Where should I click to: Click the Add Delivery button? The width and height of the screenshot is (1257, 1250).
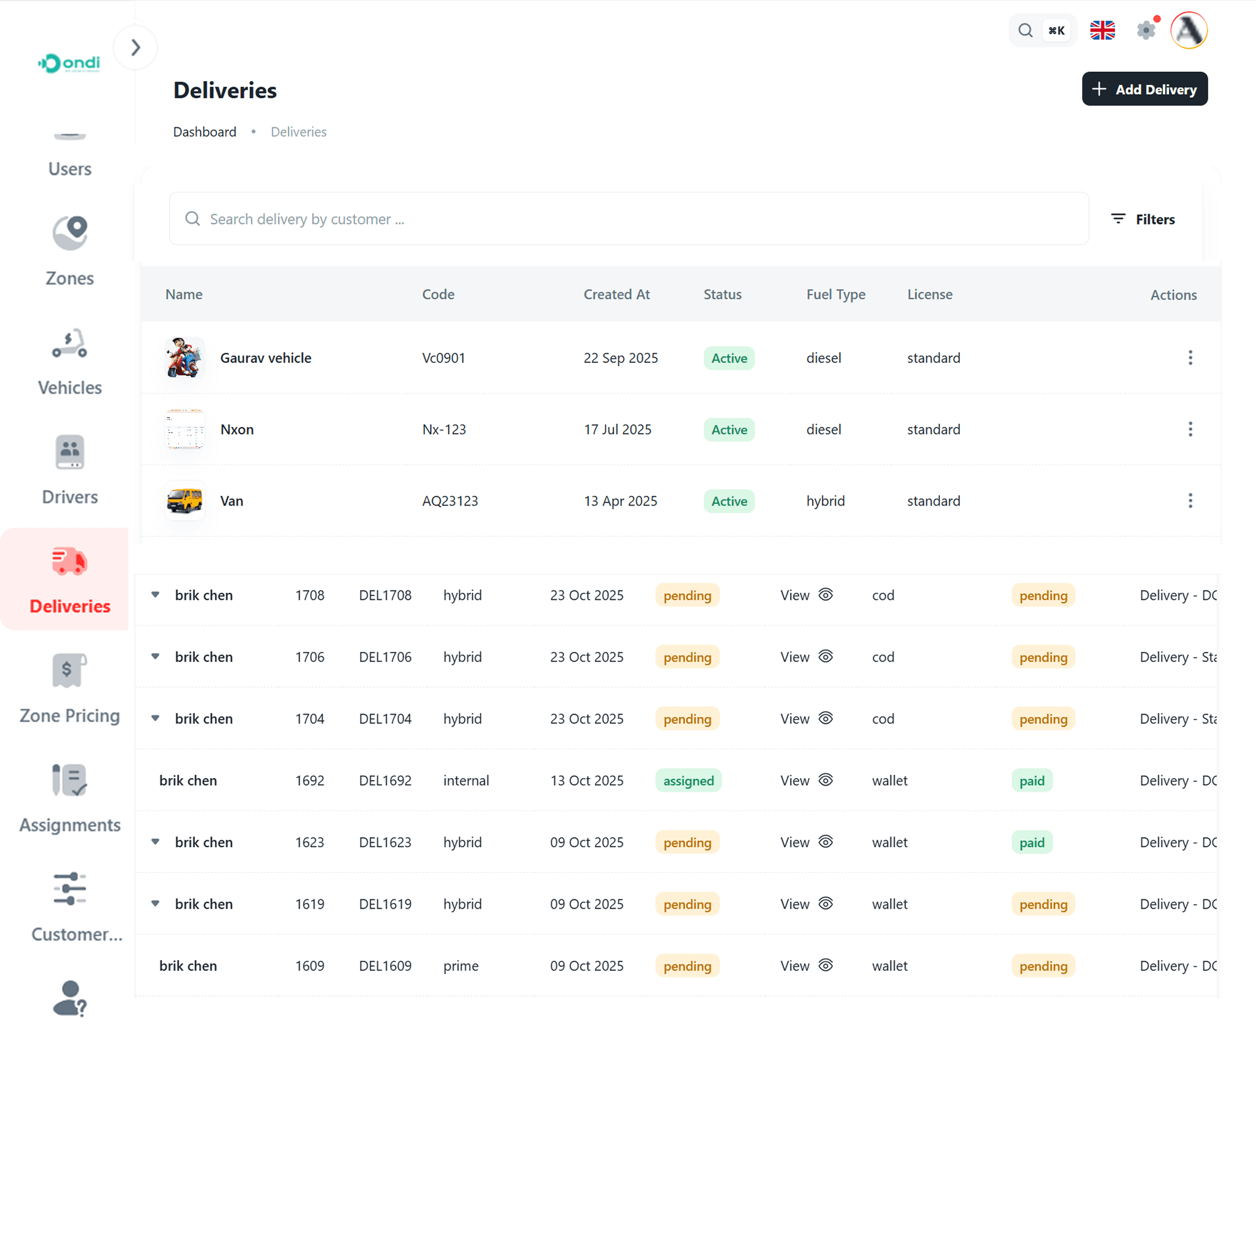tap(1144, 89)
